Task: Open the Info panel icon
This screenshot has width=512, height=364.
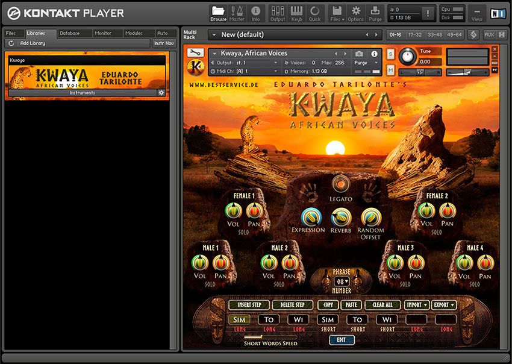Action: [x=255, y=14]
